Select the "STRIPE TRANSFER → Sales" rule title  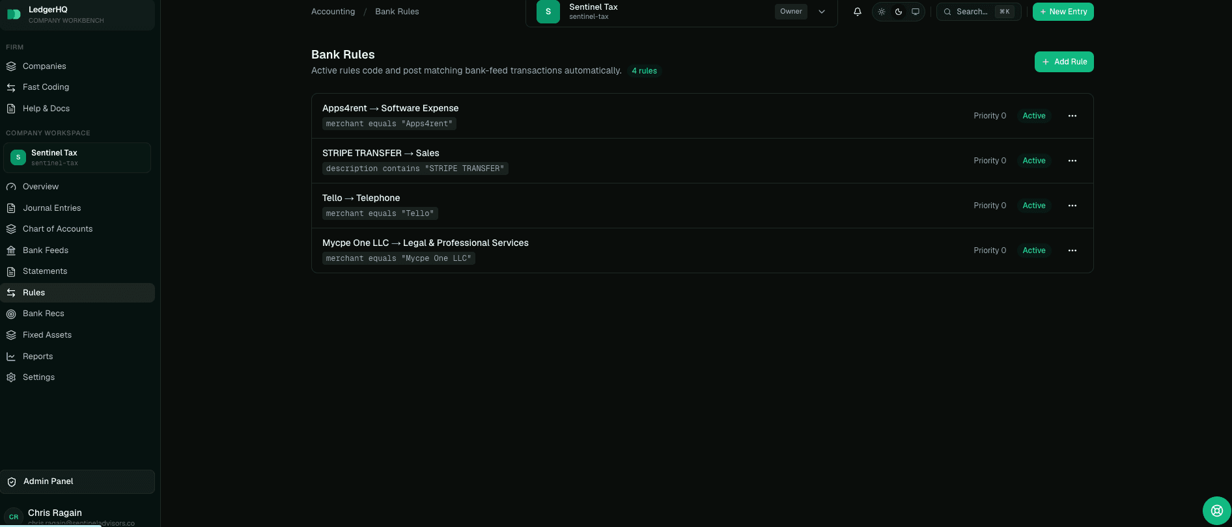pyautogui.click(x=381, y=153)
